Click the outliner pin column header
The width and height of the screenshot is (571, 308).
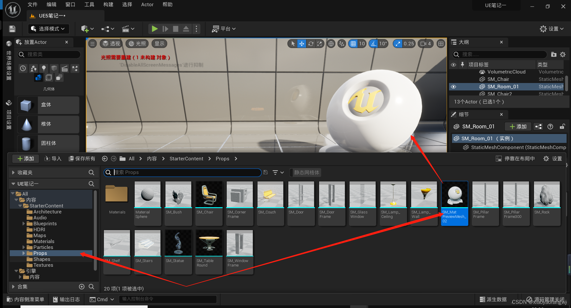coord(462,65)
